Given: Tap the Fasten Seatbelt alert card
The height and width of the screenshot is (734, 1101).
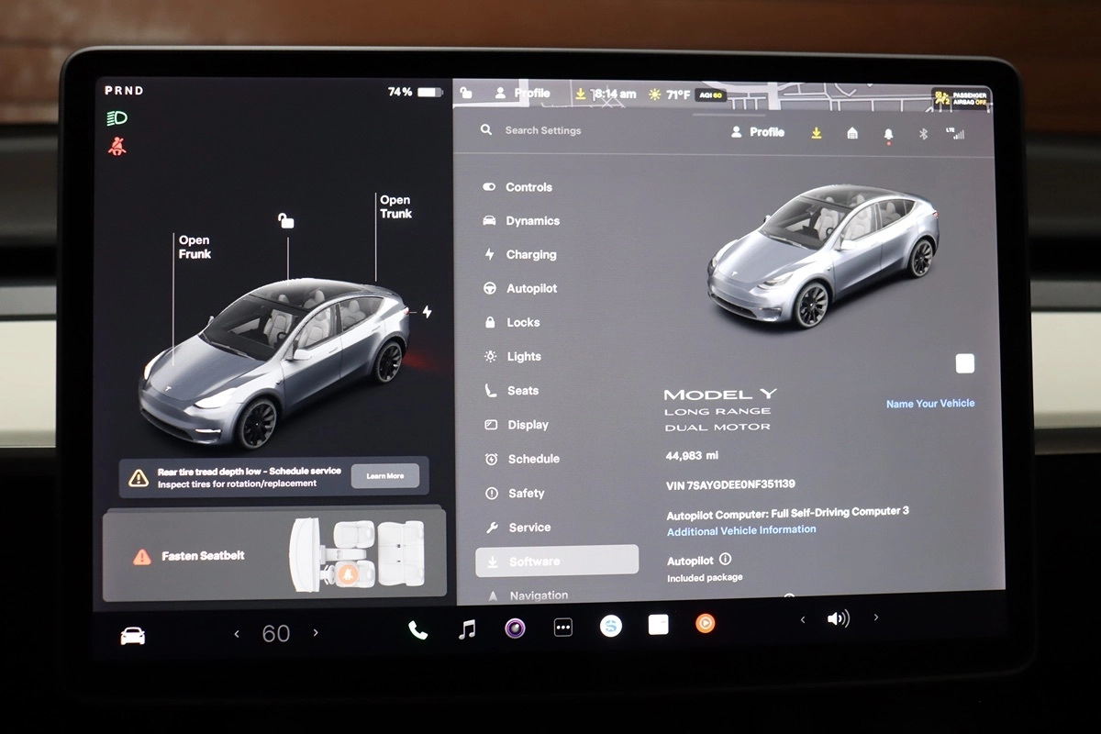Looking at the screenshot, I should (x=274, y=555).
